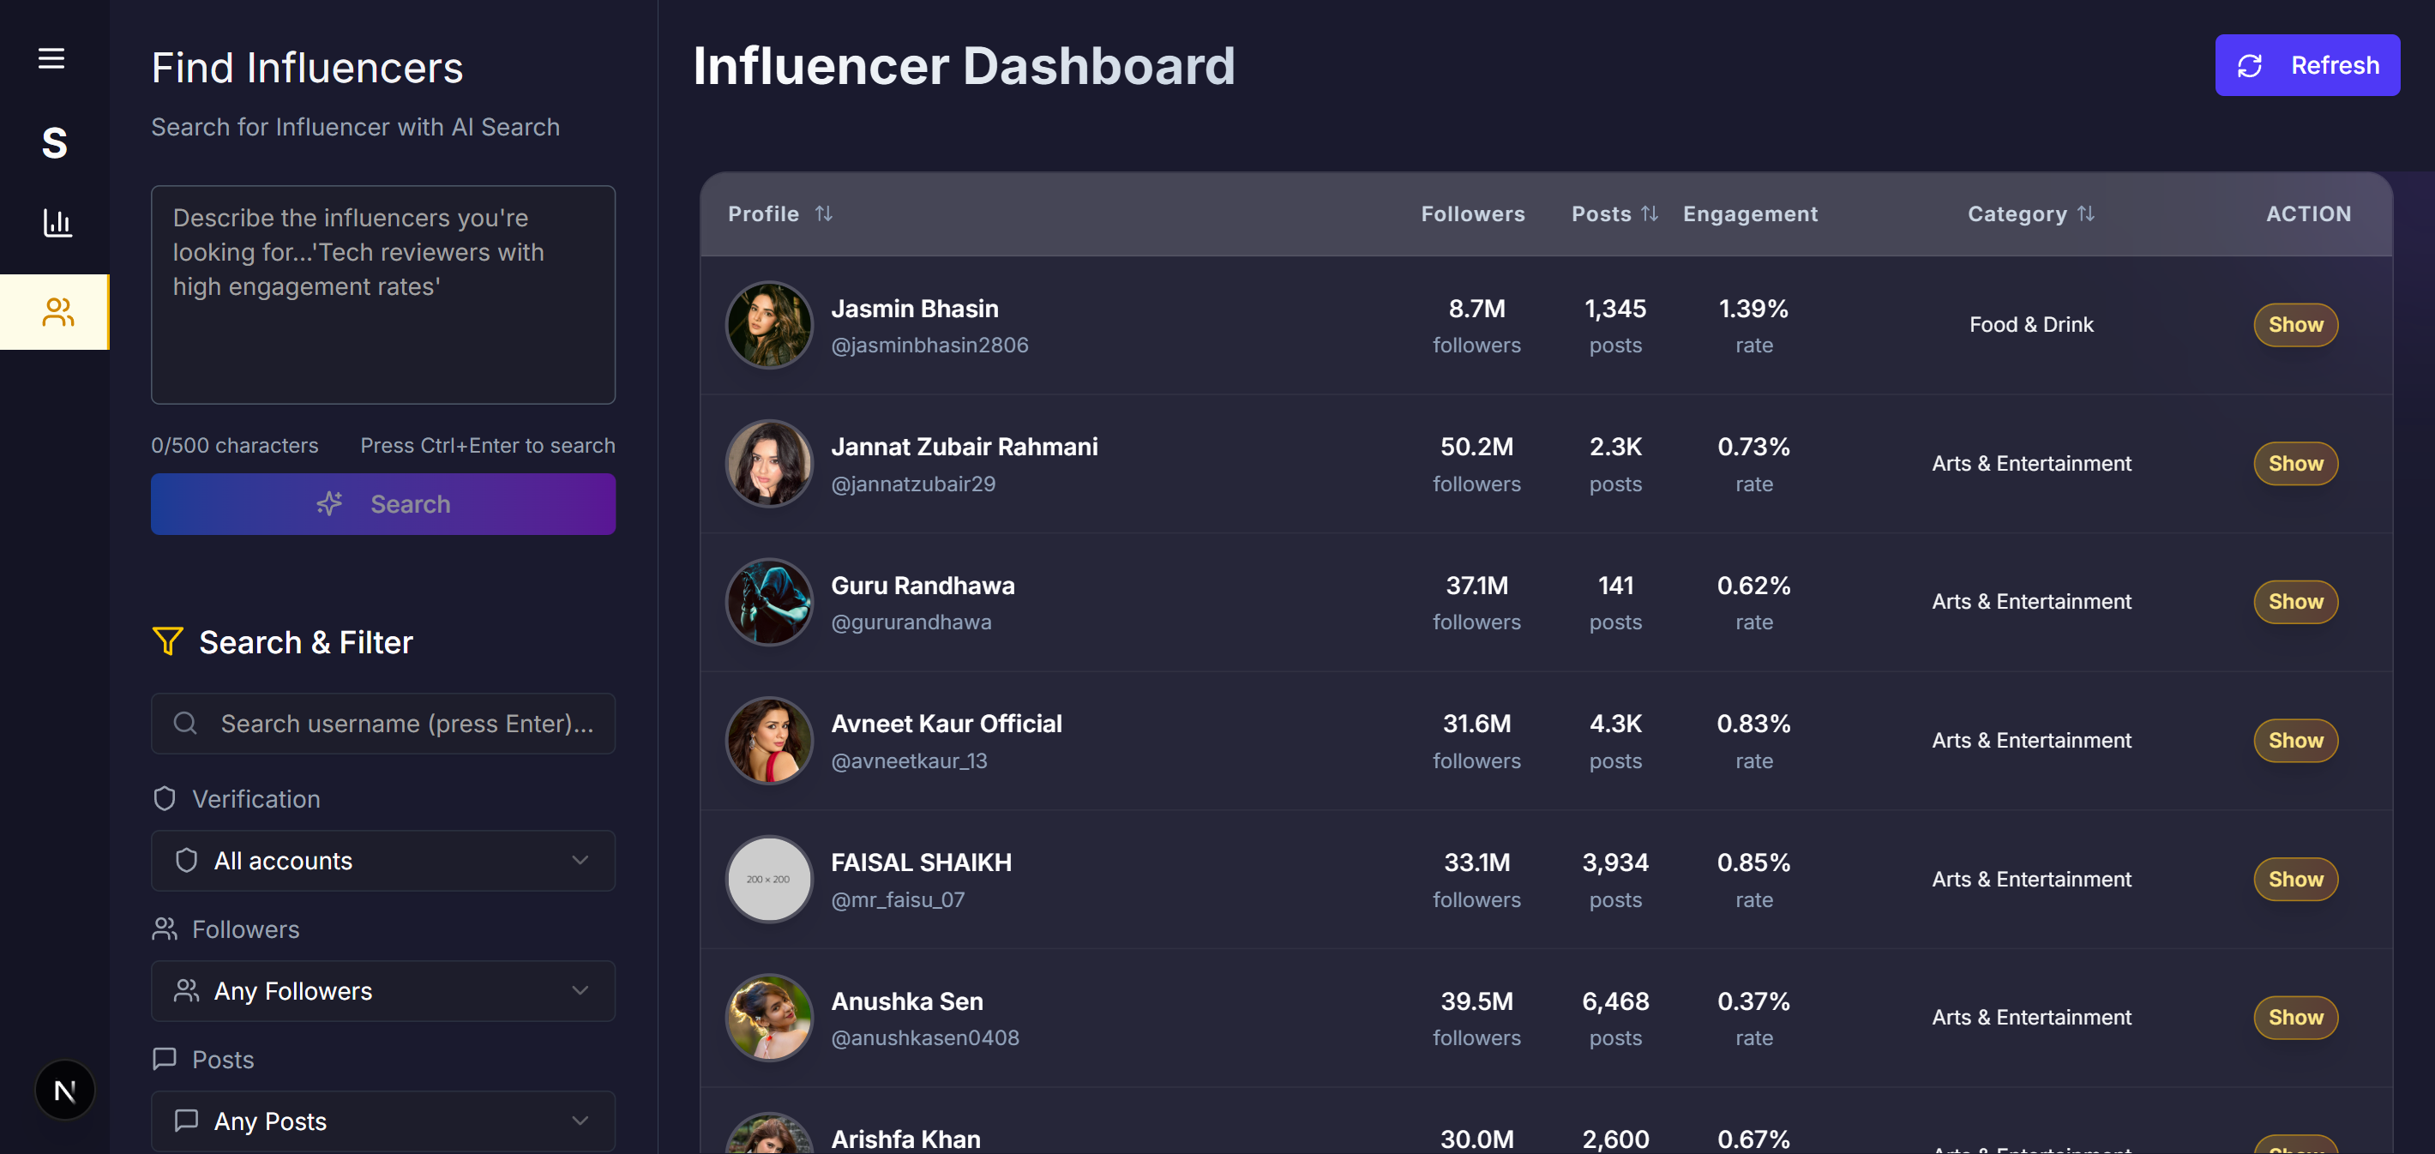
Task: Show Jasmin Bhasin's details
Action: [2295, 325]
